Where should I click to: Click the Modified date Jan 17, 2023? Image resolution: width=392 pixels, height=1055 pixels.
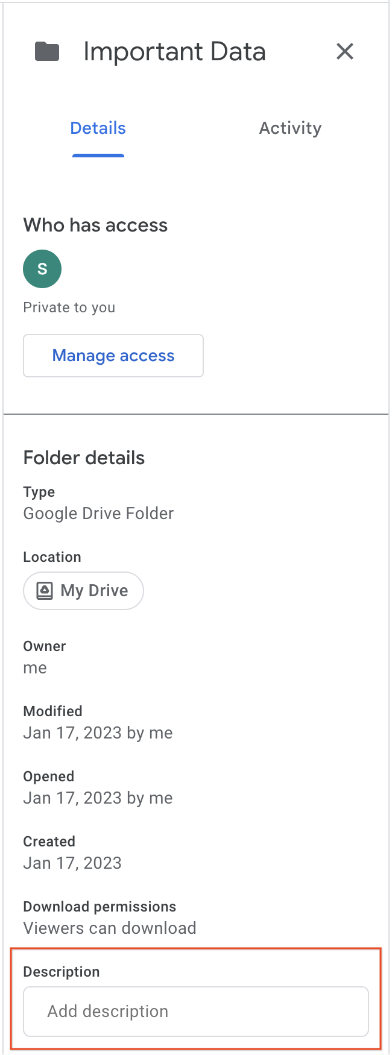point(98,732)
